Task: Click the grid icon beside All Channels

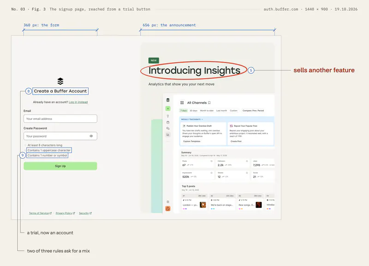Action: point(182,102)
